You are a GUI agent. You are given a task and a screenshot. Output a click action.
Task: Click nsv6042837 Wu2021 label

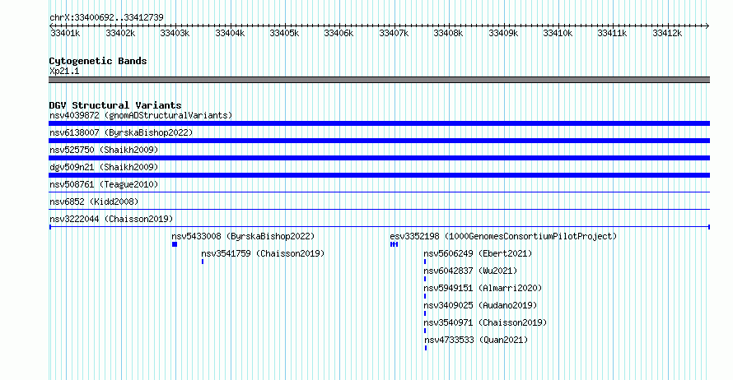click(470, 271)
